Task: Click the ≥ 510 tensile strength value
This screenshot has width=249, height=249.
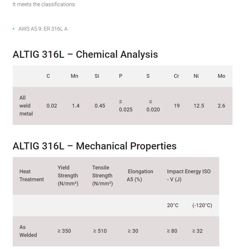Action: pyautogui.click(x=100, y=231)
